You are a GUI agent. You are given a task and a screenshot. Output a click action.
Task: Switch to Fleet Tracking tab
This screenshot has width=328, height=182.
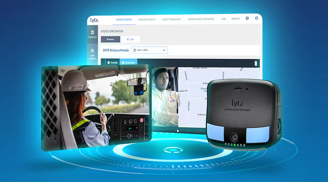pyautogui.click(x=171, y=19)
